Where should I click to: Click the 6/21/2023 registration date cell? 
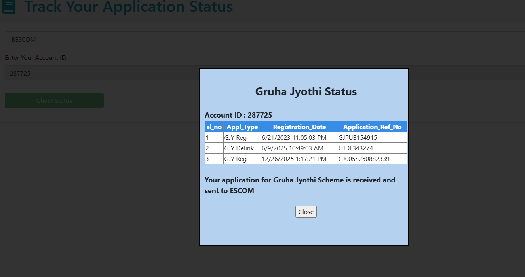[x=294, y=138]
